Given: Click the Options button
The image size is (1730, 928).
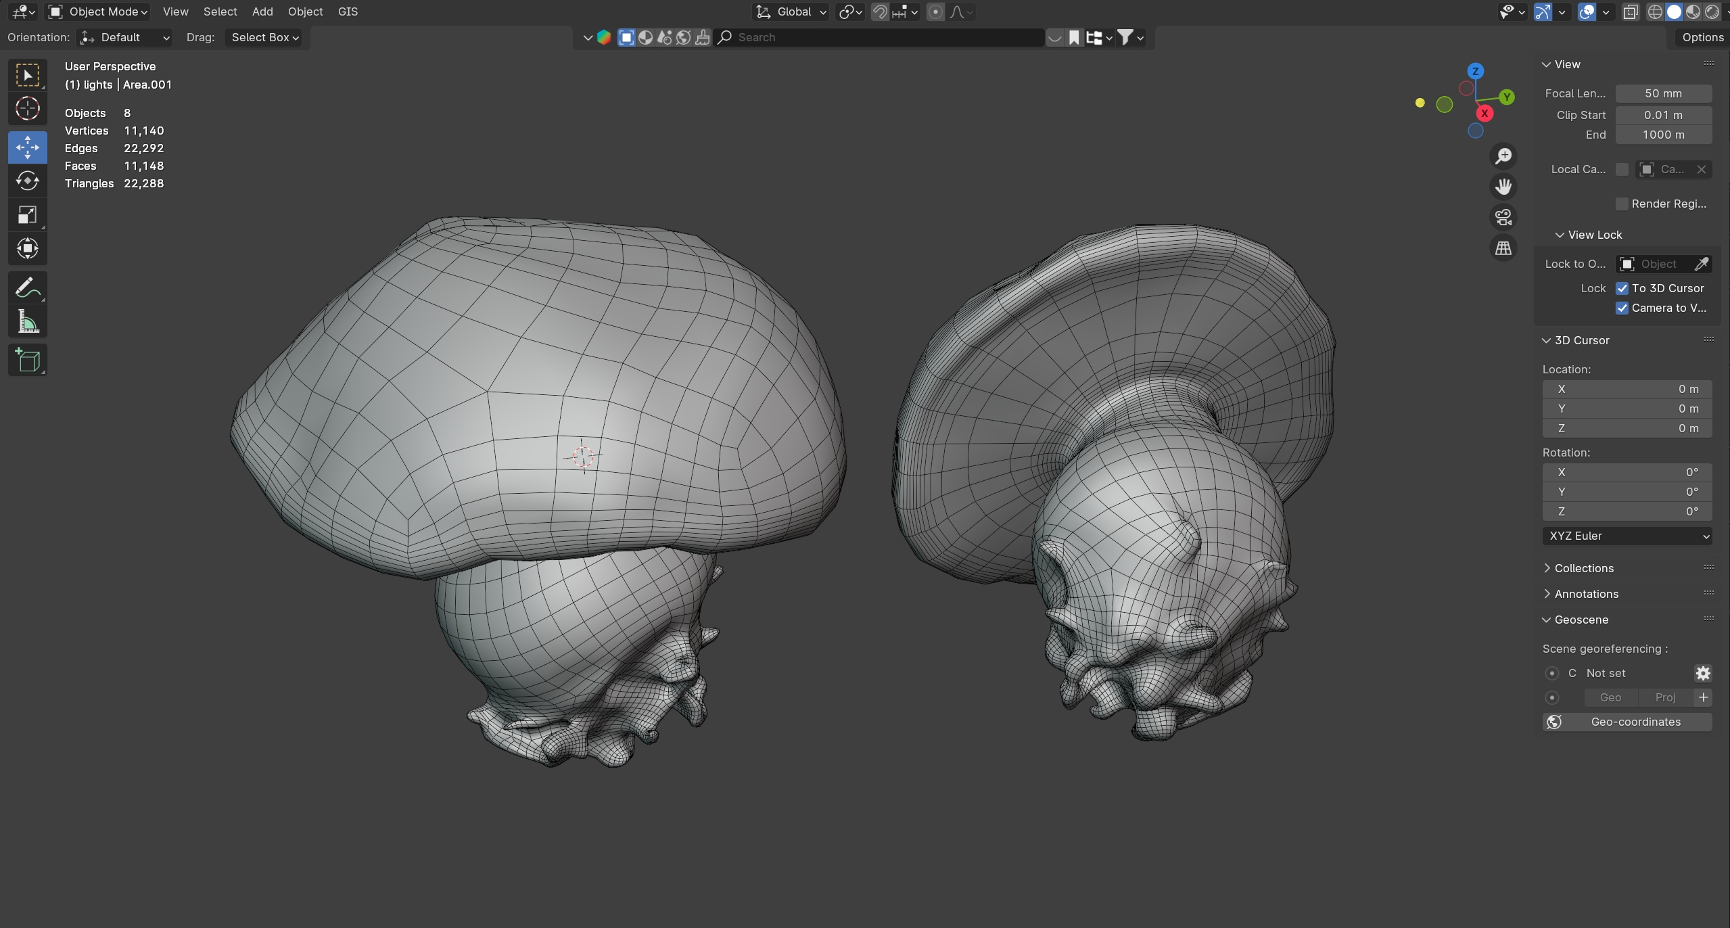Looking at the screenshot, I should (1702, 37).
